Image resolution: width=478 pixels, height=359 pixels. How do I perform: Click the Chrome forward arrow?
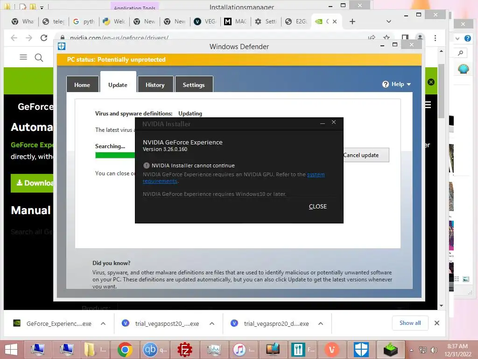point(29,37)
